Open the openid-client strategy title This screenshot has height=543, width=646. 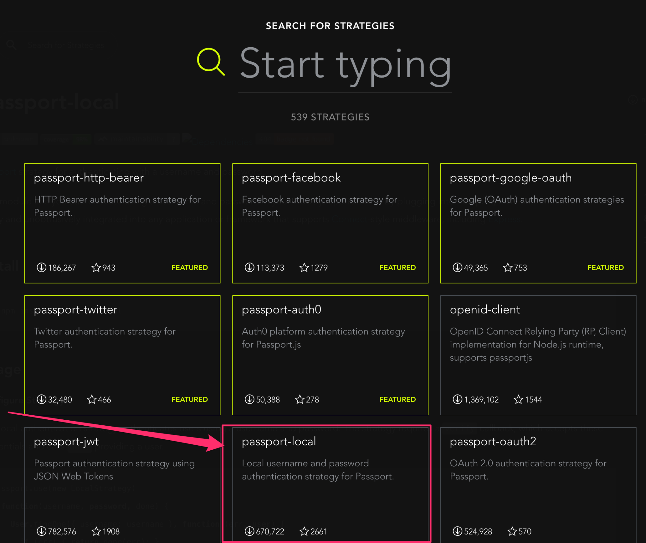(x=484, y=310)
